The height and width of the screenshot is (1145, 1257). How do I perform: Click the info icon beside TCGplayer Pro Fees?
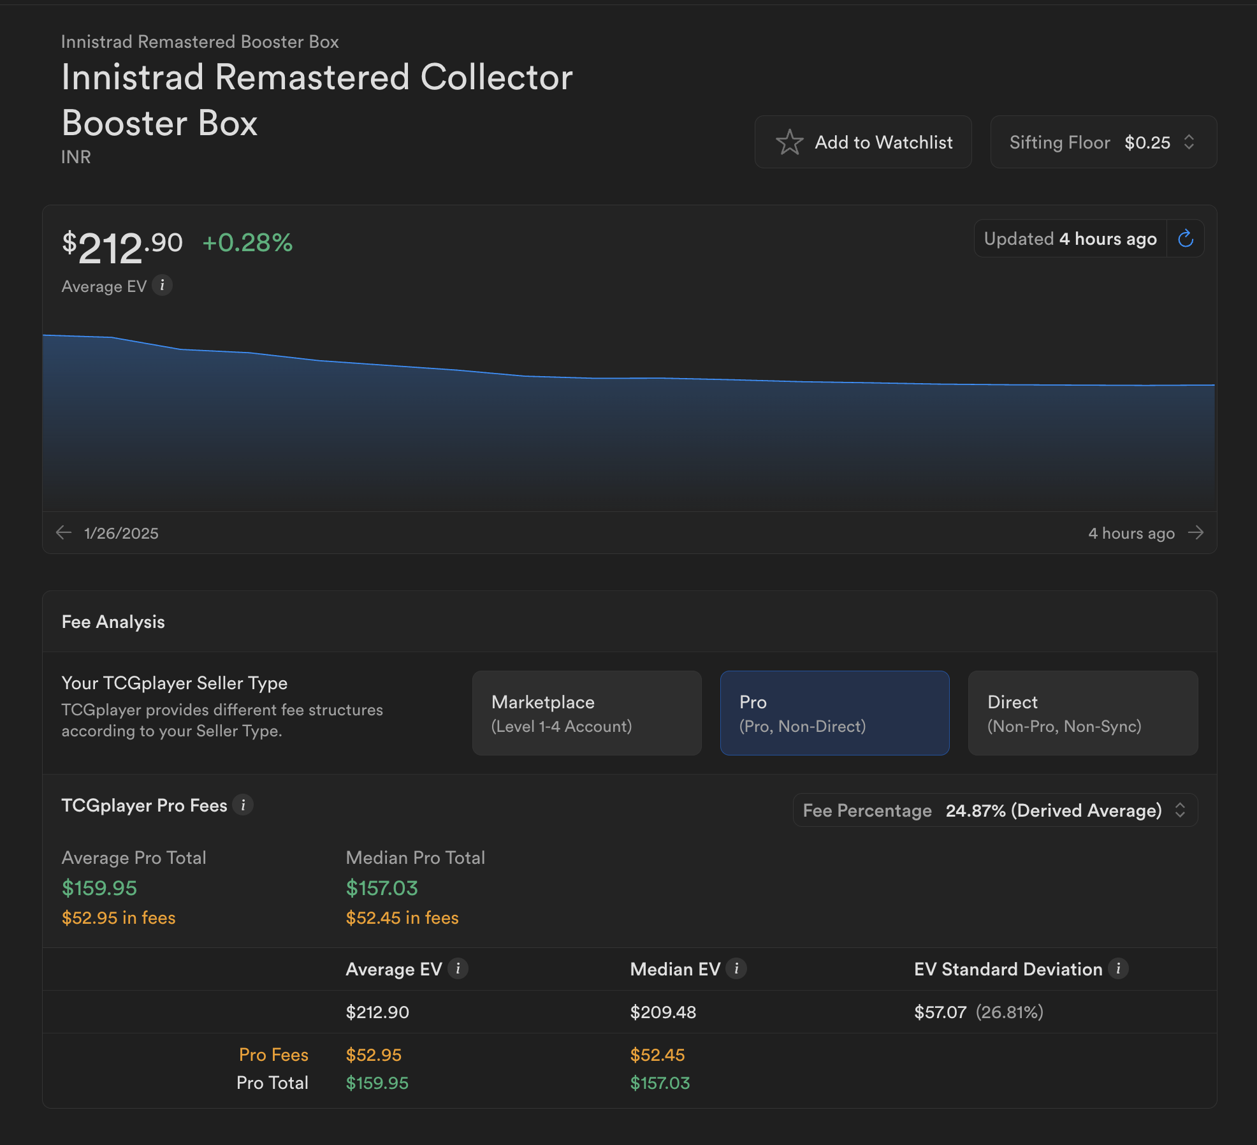click(x=243, y=805)
